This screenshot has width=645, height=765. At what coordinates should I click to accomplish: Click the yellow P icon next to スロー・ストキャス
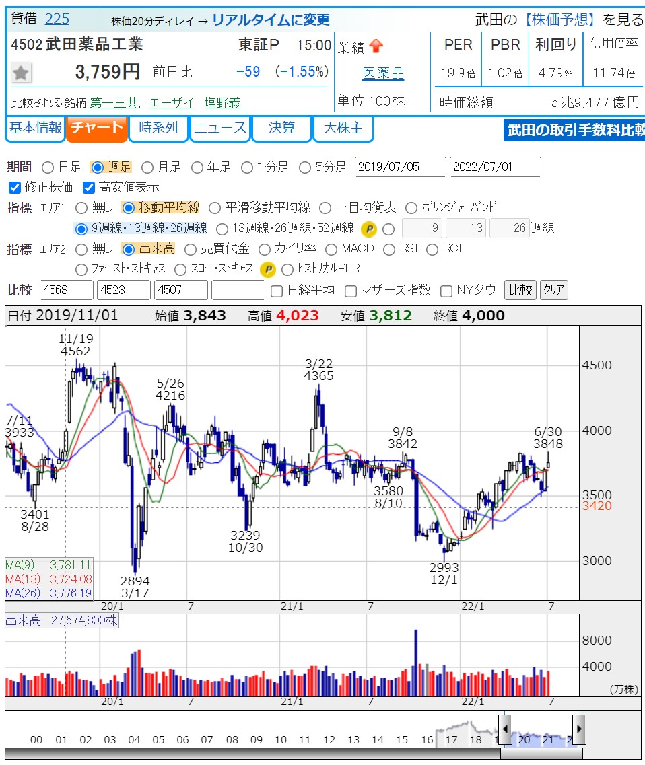(x=268, y=270)
